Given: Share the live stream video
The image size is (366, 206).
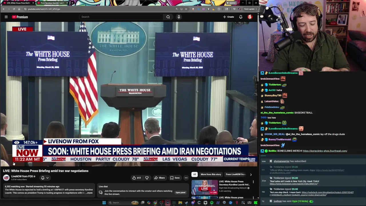Looking at the screenshot, I should pyautogui.click(x=159, y=178).
